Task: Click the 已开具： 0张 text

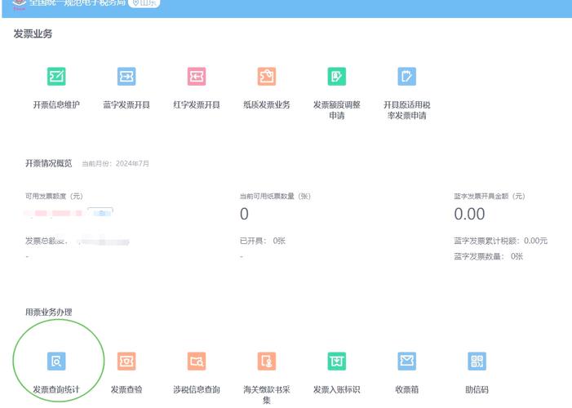Action: tap(263, 241)
